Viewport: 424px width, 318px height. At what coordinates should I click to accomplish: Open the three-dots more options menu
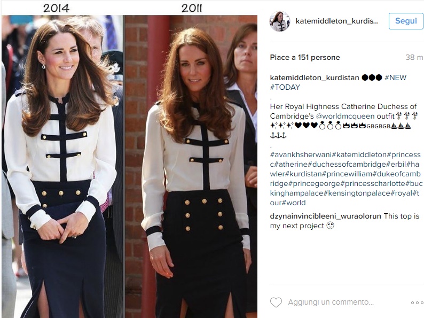pyautogui.click(x=417, y=303)
